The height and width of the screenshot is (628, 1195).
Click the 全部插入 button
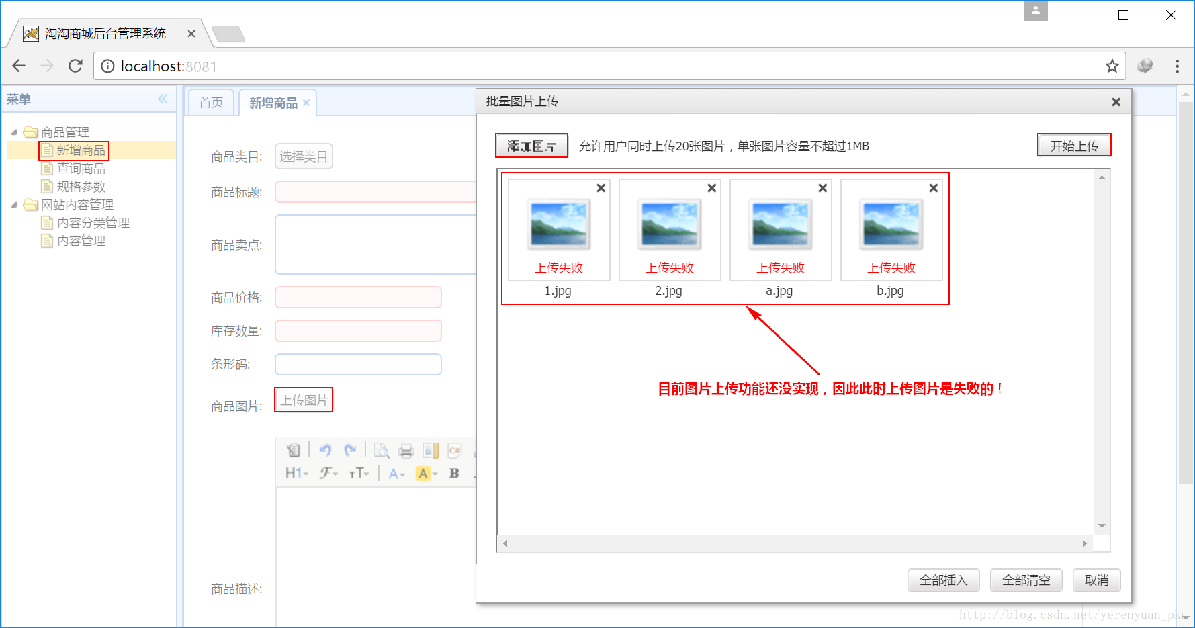point(944,580)
